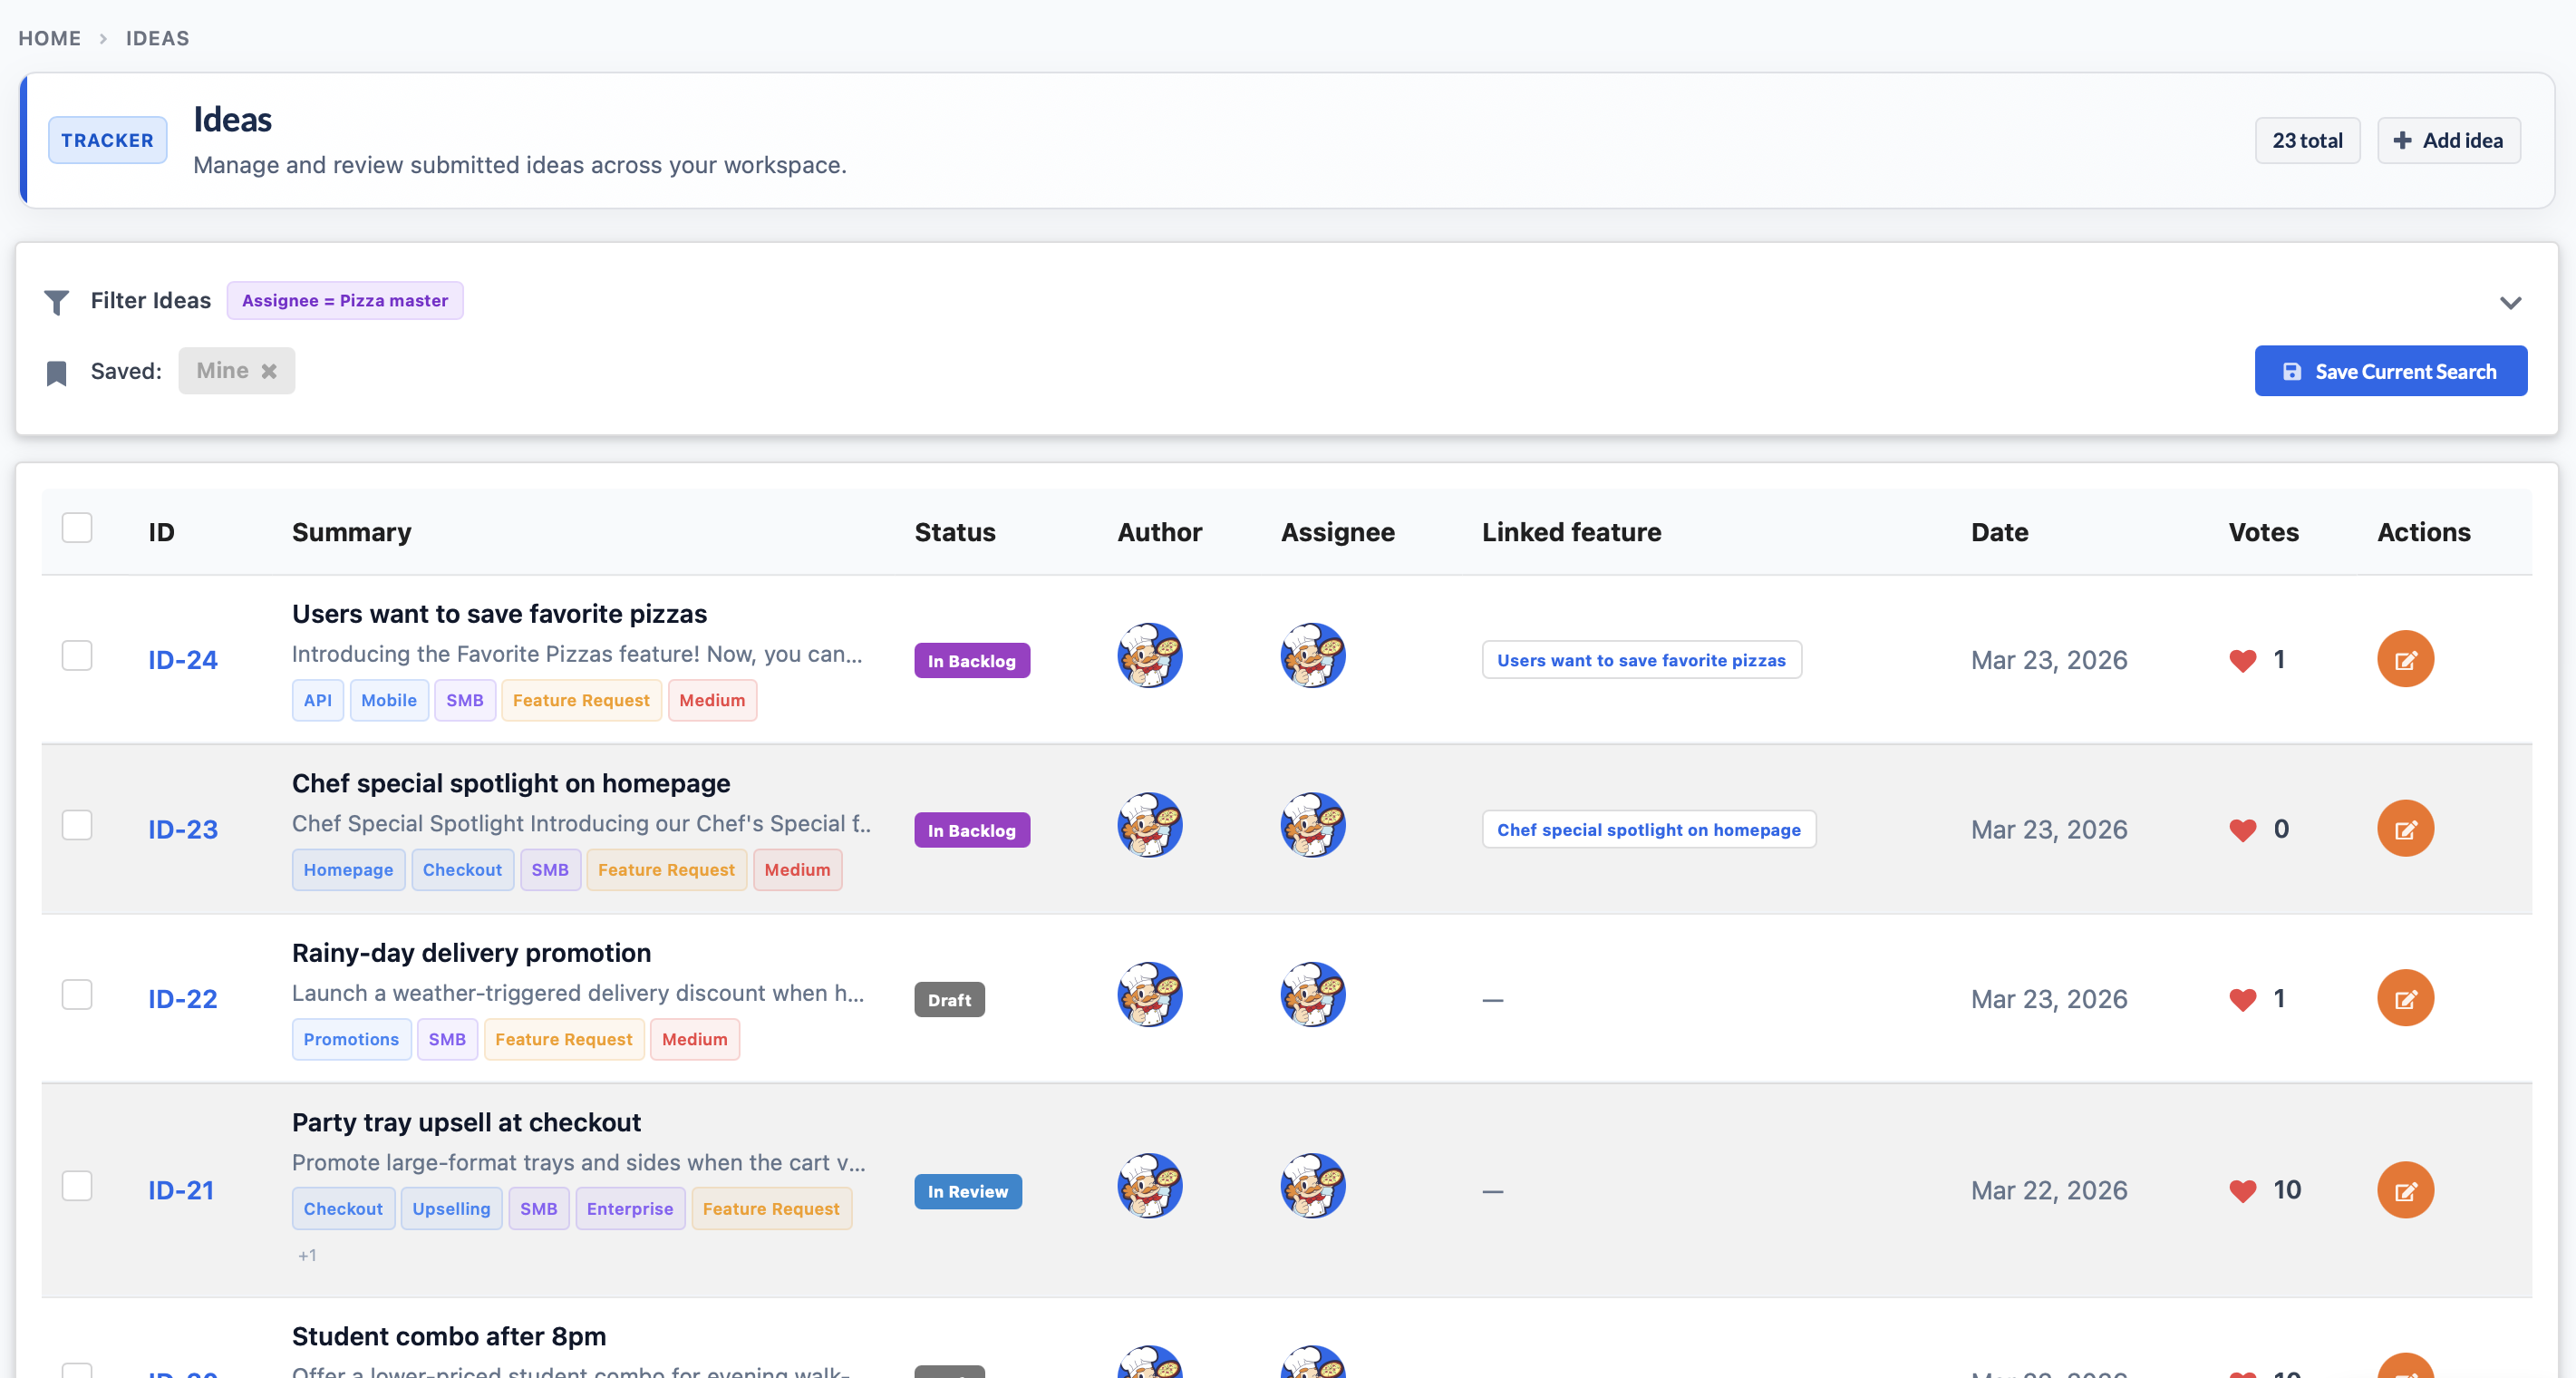
Task: Click the assignee avatar on ID-21
Action: coord(1313,1187)
